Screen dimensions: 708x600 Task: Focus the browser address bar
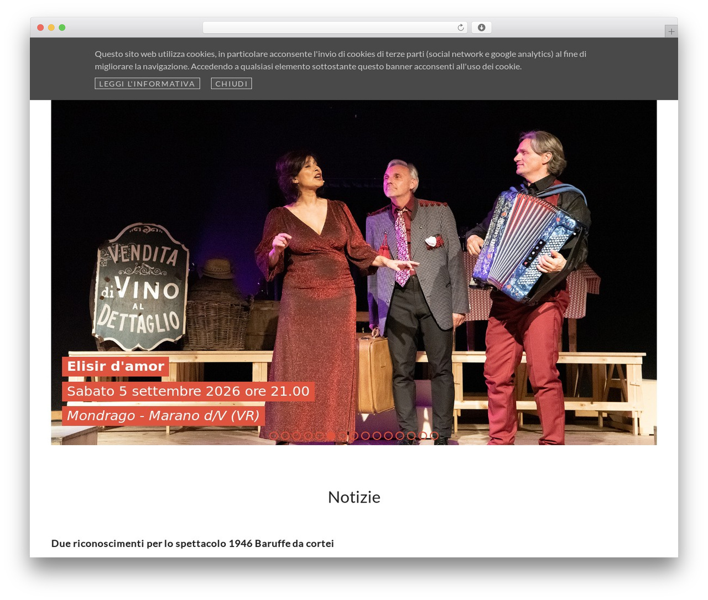[x=335, y=28]
